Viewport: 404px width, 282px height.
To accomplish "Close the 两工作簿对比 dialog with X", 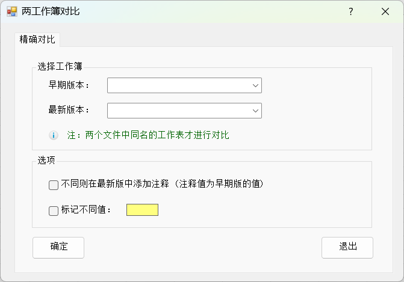I will (385, 11).
